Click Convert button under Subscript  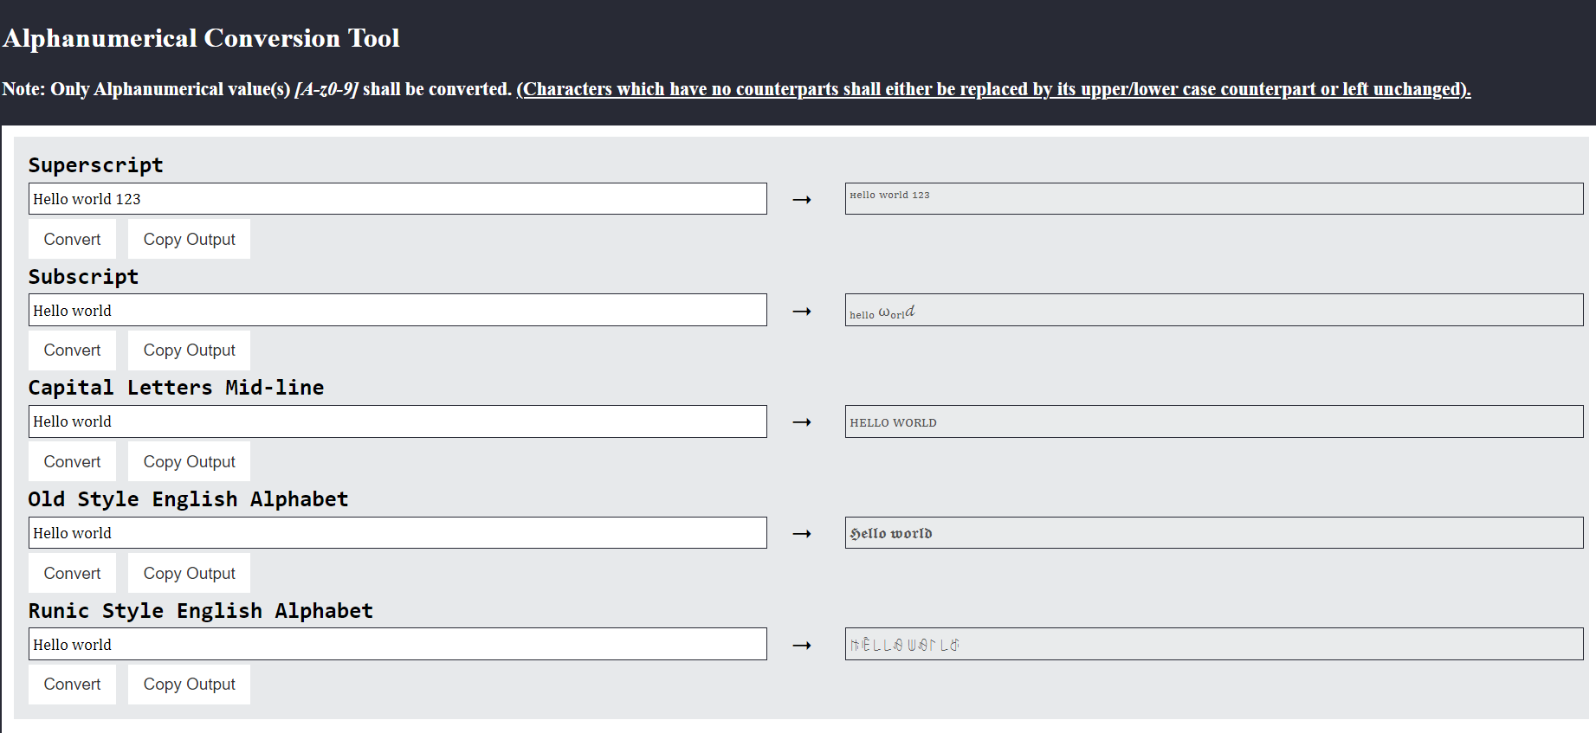click(72, 350)
